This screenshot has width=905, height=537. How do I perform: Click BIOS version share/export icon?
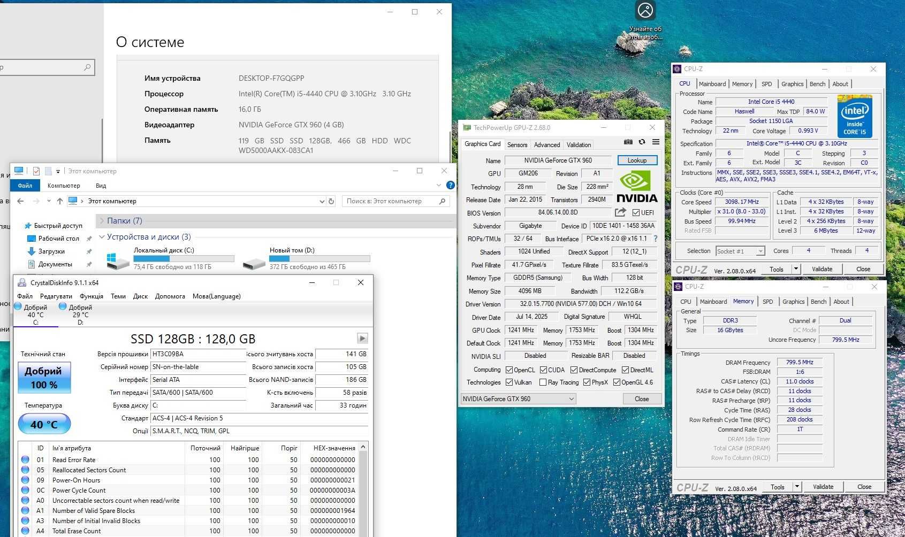pyautogui.click(x=620, y=212)
